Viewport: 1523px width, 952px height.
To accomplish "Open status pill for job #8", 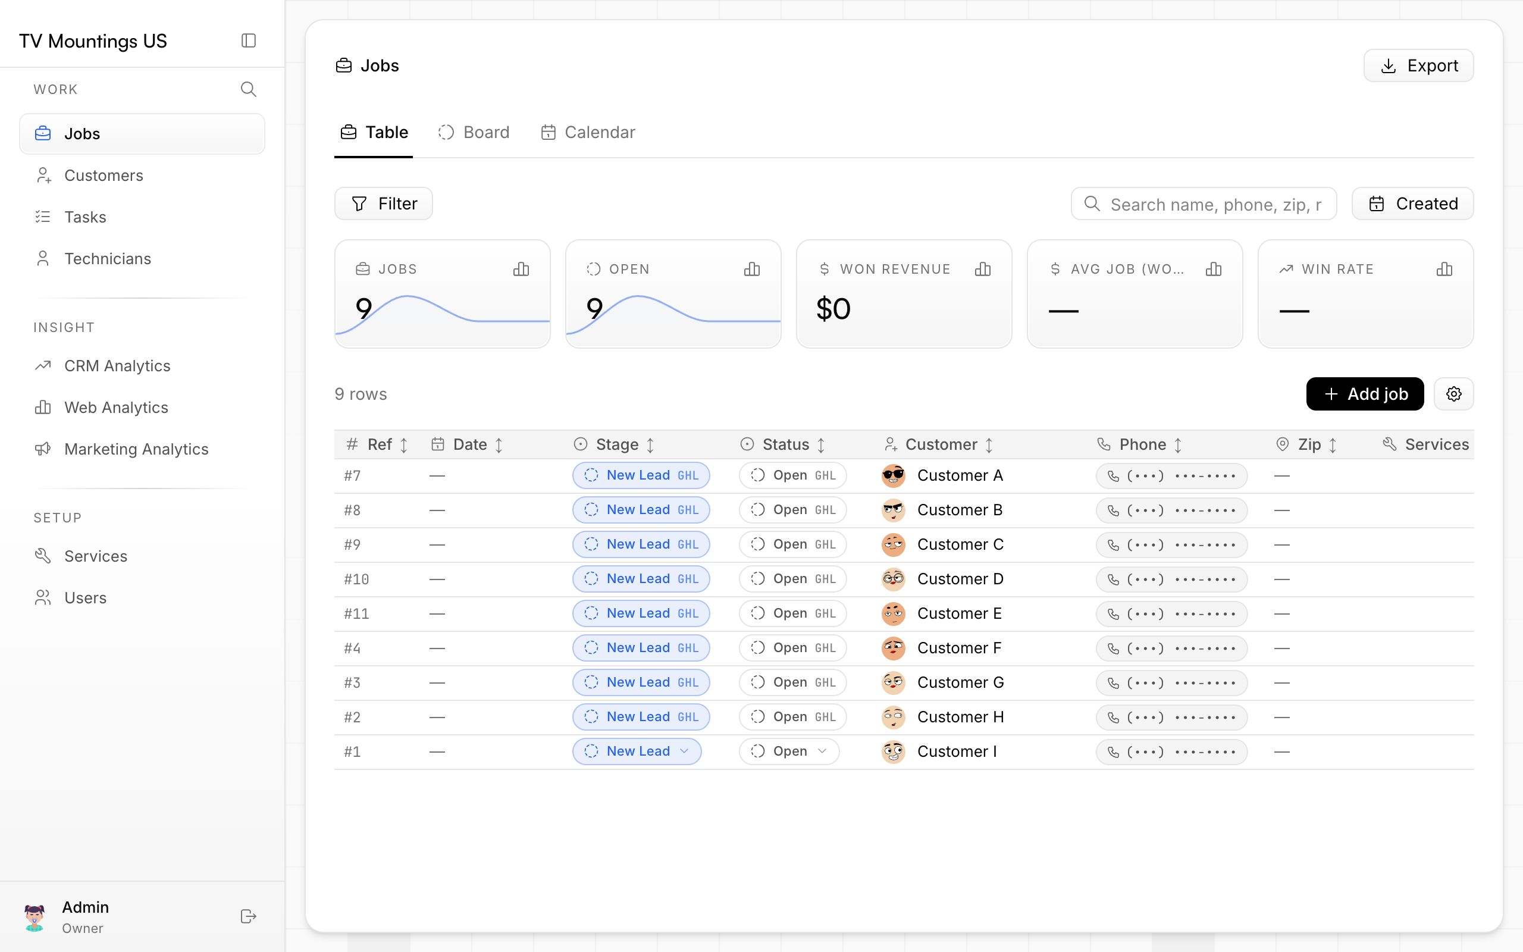I will (x=793, y=510).
